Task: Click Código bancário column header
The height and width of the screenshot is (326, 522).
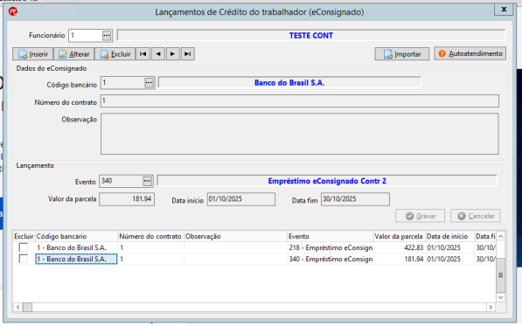Action: (77, 236)
